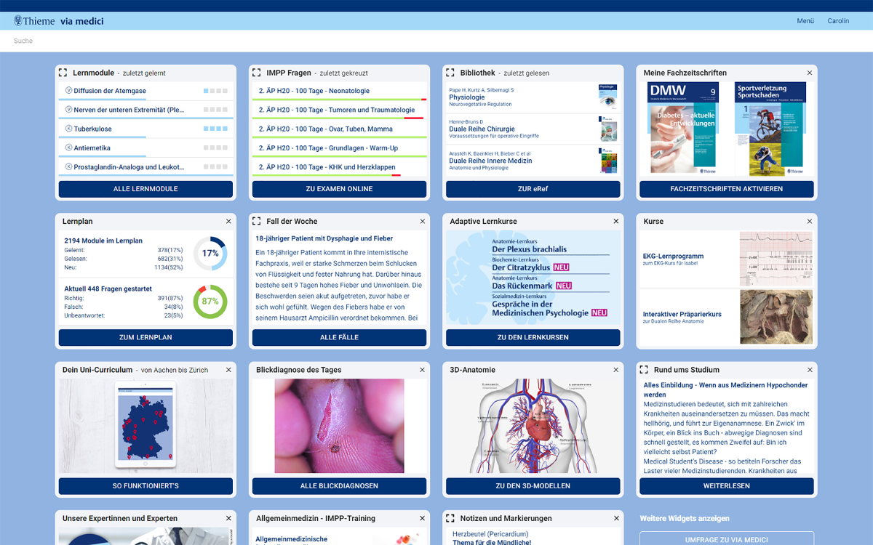Image resolution: width=873 pixels, height=545 pixels.
Task: Close the Meine Fachzeitschriften widget
Action: point(810,73)
